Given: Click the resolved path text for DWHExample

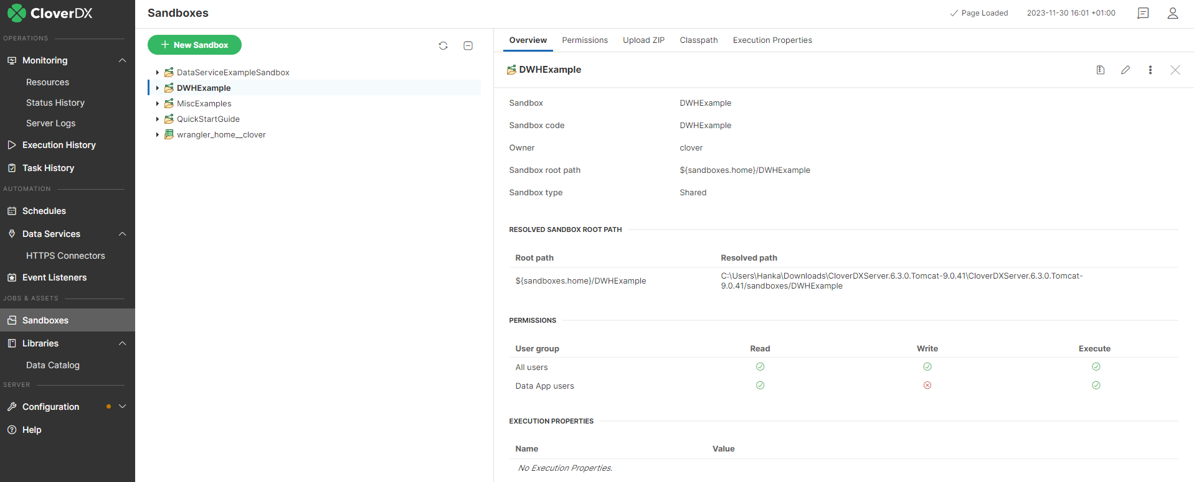Looking at the screenshot, I should [x=902, y=281].
